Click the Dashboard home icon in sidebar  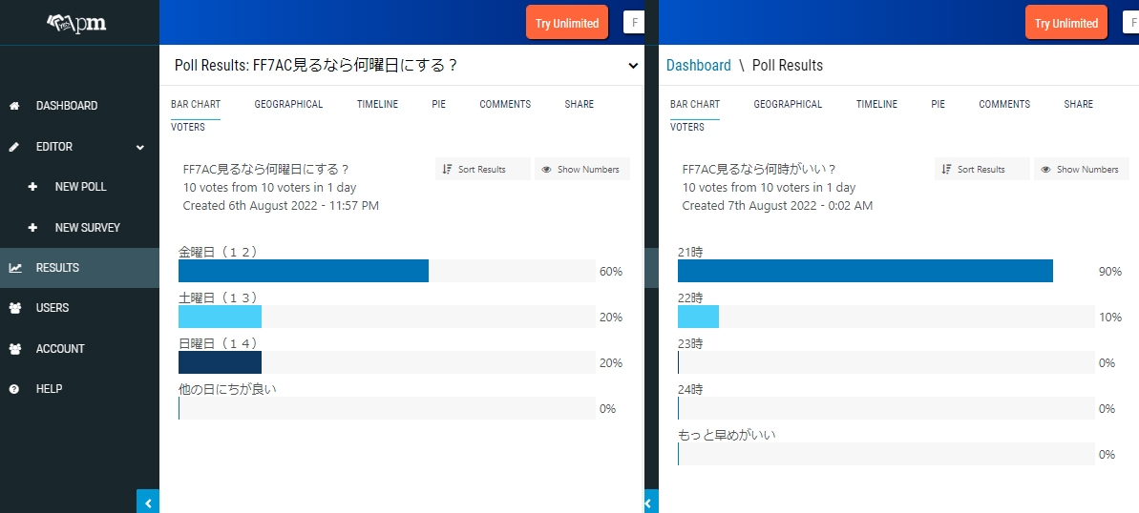pyautogui.click(x=14, y=106)
